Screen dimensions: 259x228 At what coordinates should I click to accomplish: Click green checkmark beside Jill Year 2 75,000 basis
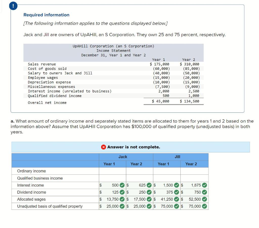[x=204, y=206]
